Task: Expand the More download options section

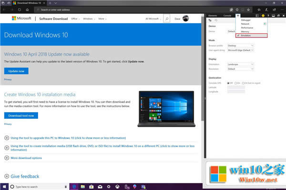Action: tap(26, 158)
